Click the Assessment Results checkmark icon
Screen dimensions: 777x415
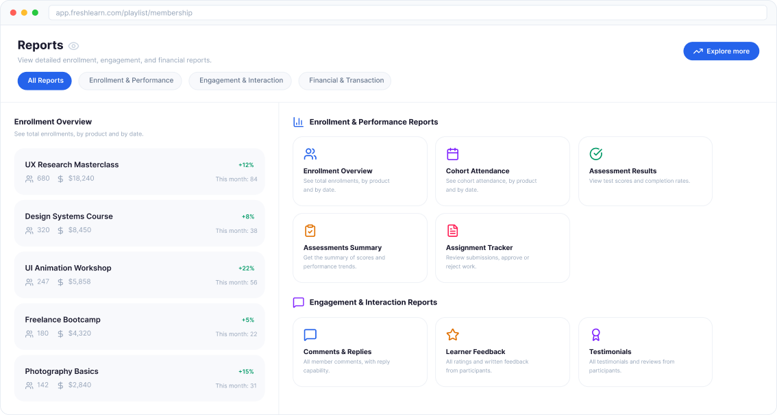pyautogui.click(x=595, y=154)
